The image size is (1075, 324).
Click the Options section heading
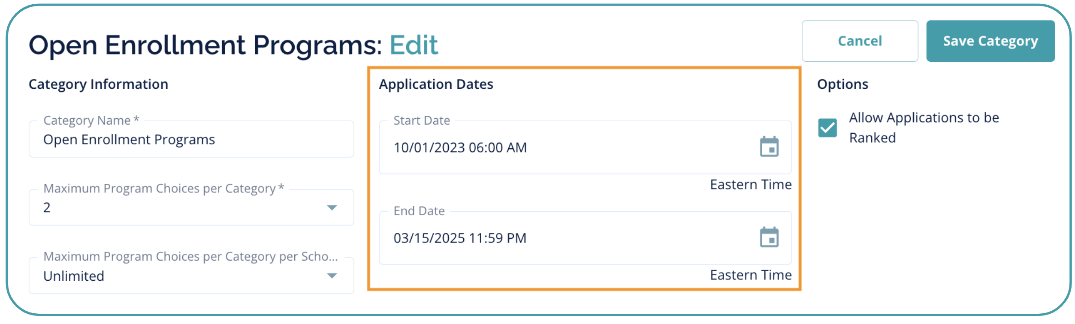(x=842, y=84)
